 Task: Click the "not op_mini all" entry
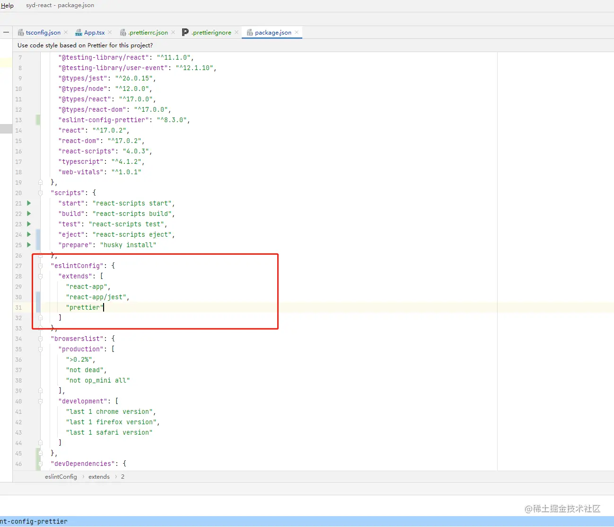click(98, 380)
